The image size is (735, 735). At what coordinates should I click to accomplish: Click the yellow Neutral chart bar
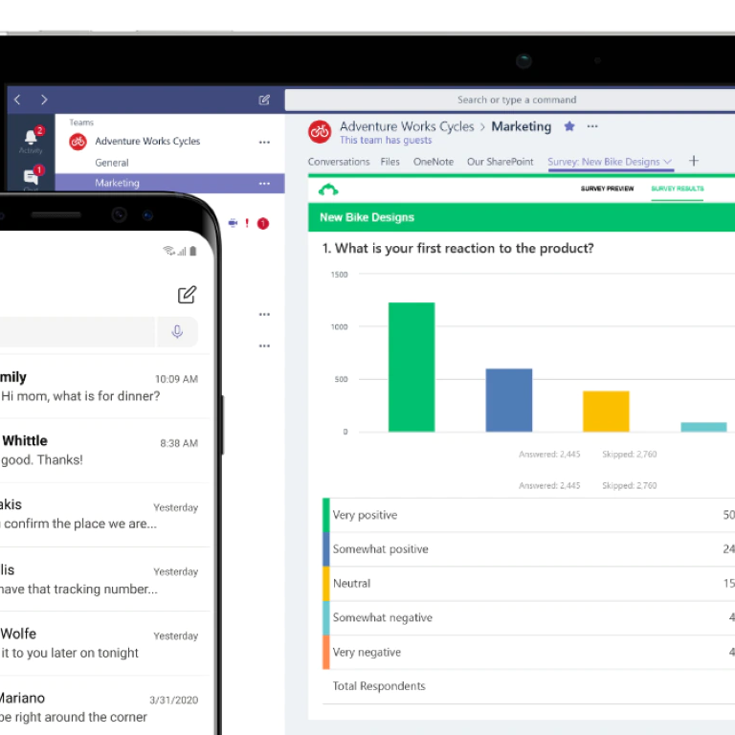click(x=606, y=412)
